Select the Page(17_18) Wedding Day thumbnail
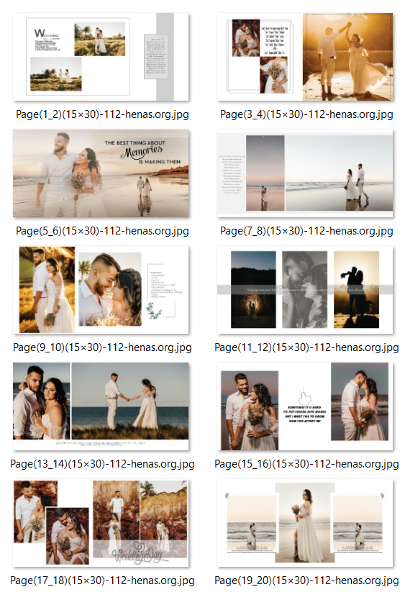Viewport: 405px width, 592px height. (101, 523)
